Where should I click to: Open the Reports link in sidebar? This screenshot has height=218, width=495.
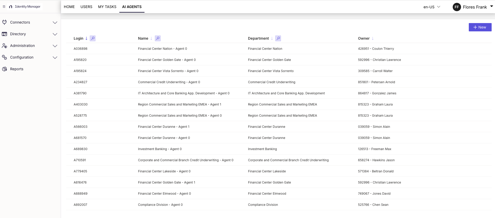(17, 69)
